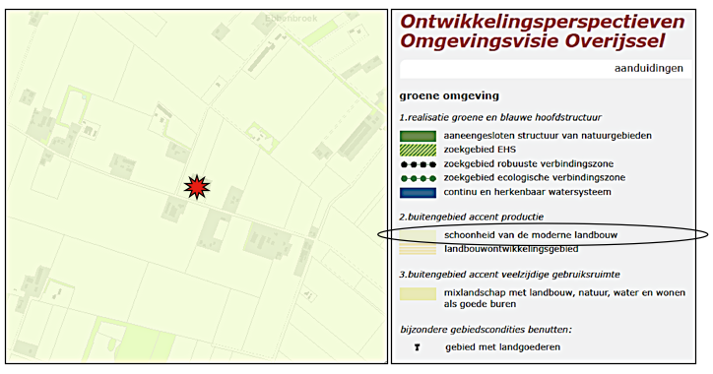Click green dotted ecologische verbindingszone symbol

418,178
